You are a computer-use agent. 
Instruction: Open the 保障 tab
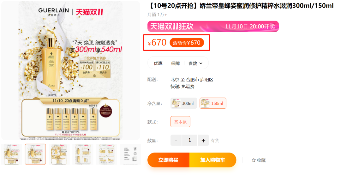click(x=175, y=63)
